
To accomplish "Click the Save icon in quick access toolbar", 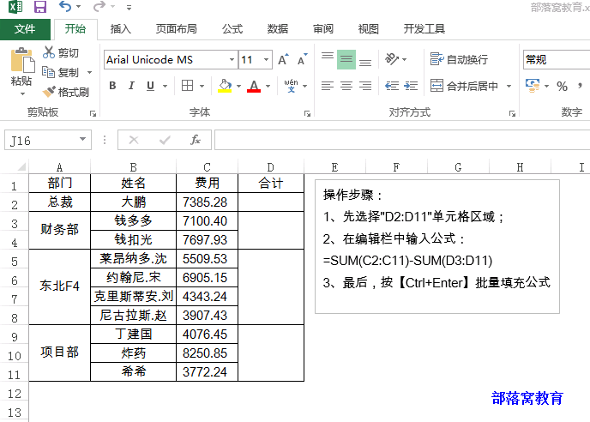I will pyautogui.click(x=40, y=7).
